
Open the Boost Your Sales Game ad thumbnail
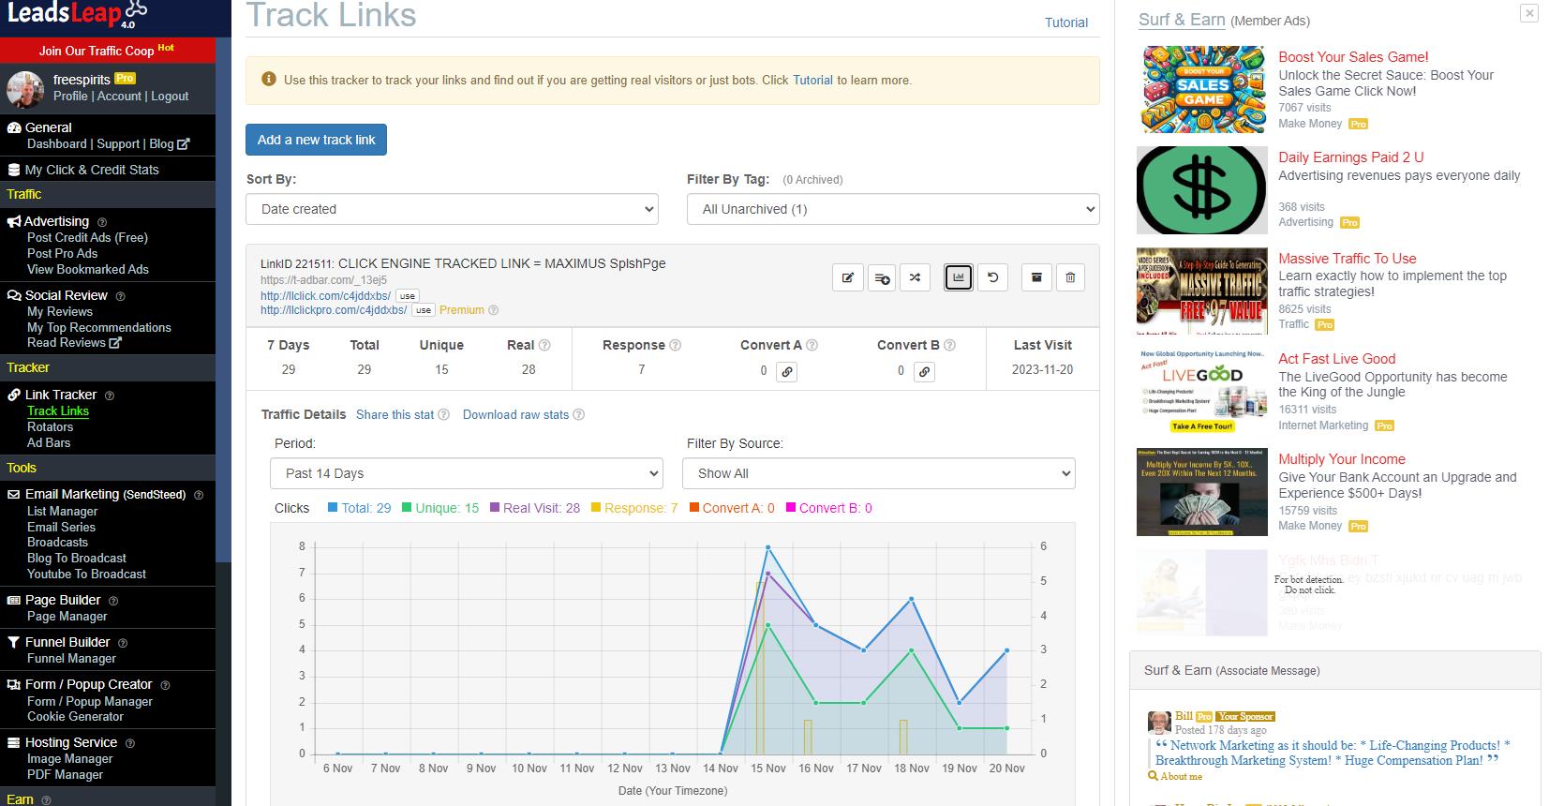point(1201,89)
